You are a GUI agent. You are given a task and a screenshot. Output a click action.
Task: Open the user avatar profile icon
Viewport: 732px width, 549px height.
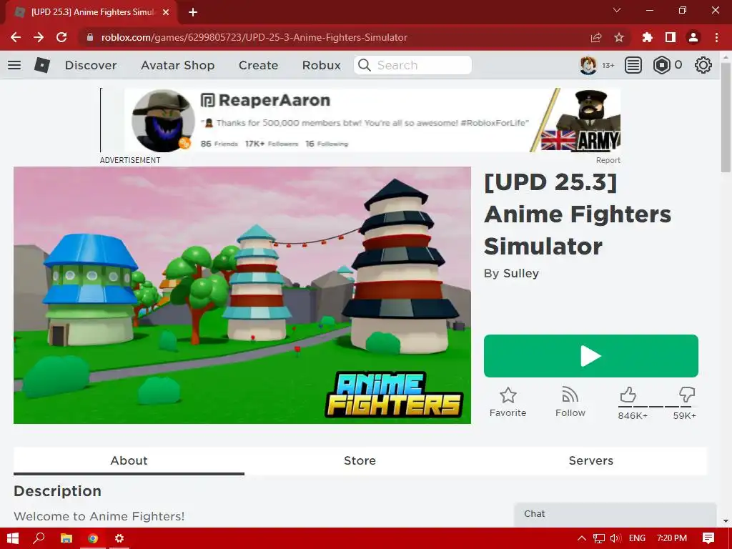click(x=588, y=65)
